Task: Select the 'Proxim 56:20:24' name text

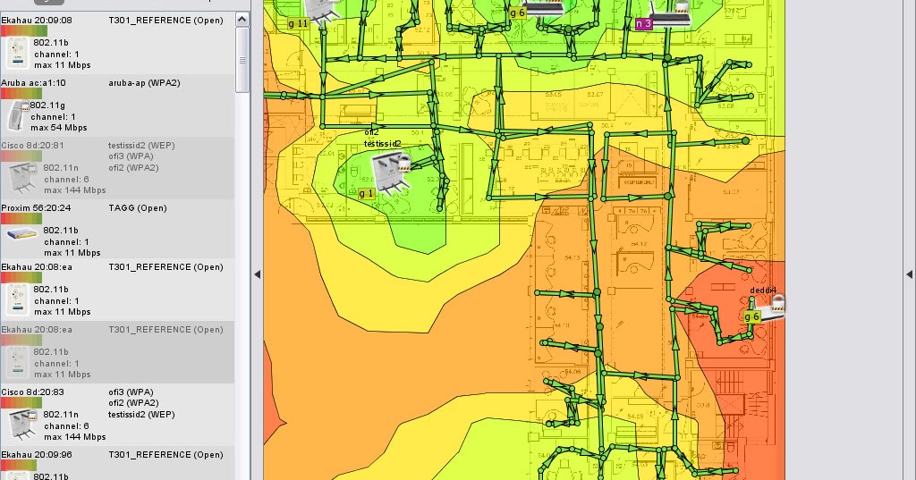Action: 36,208
